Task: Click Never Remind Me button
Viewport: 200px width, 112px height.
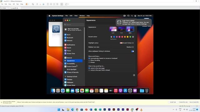Action: coord(194,102)
